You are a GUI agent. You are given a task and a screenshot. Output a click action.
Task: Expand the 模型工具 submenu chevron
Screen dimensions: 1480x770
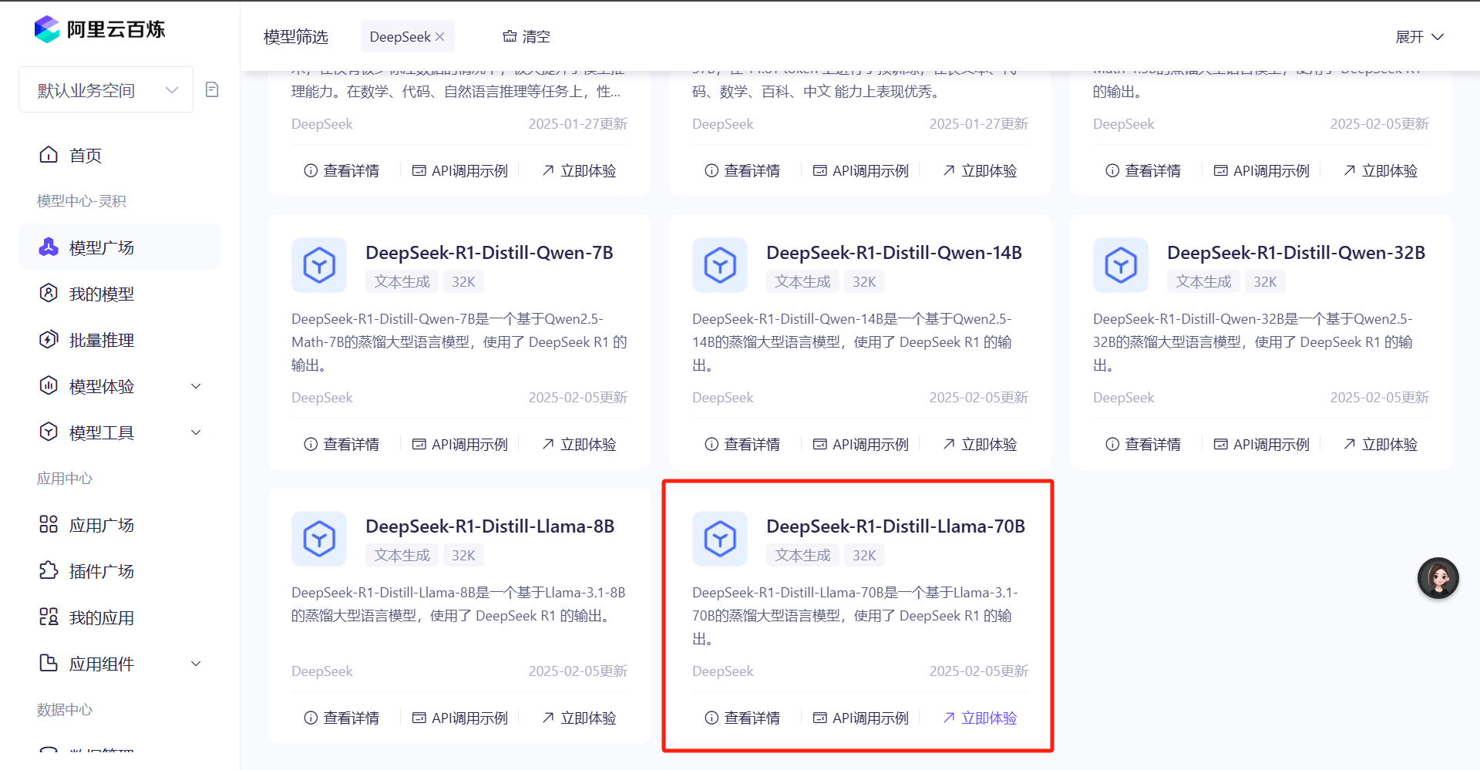[196, 432]
